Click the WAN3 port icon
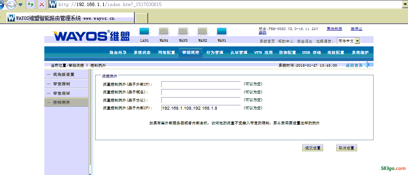 183,31
